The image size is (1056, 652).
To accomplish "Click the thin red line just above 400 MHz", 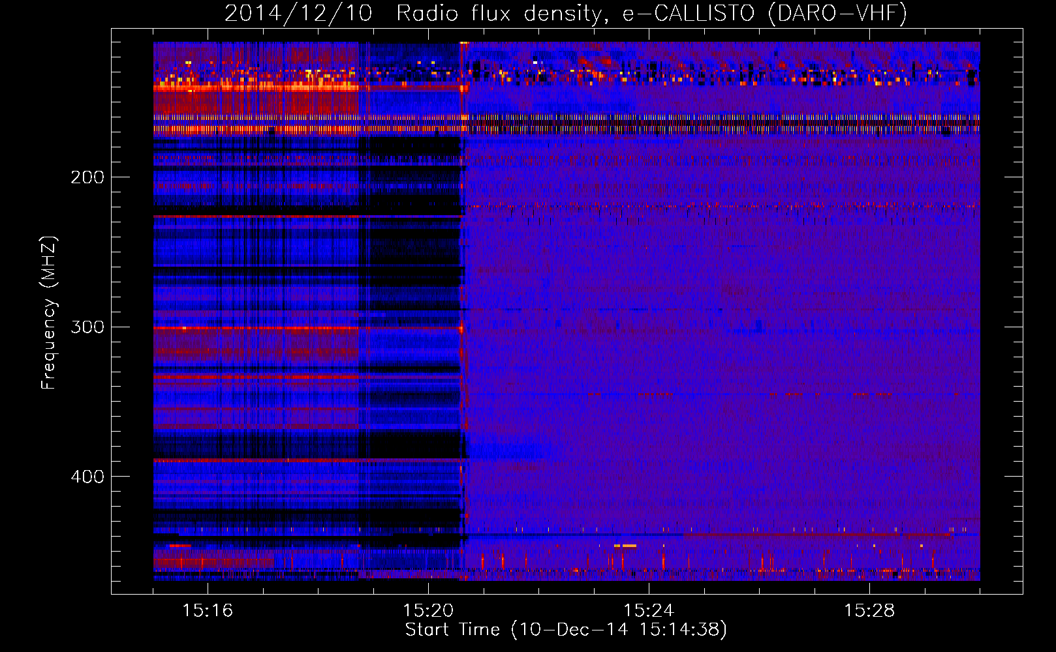I will (x=307, y=460).
